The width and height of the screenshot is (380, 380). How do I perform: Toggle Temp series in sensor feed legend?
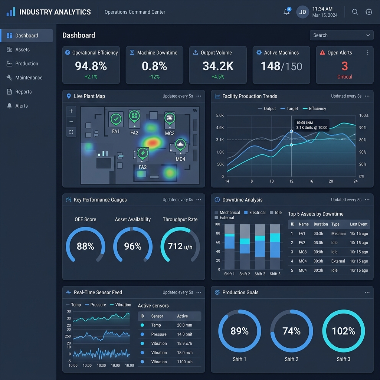pyautogui.click(x=73, y=305)
